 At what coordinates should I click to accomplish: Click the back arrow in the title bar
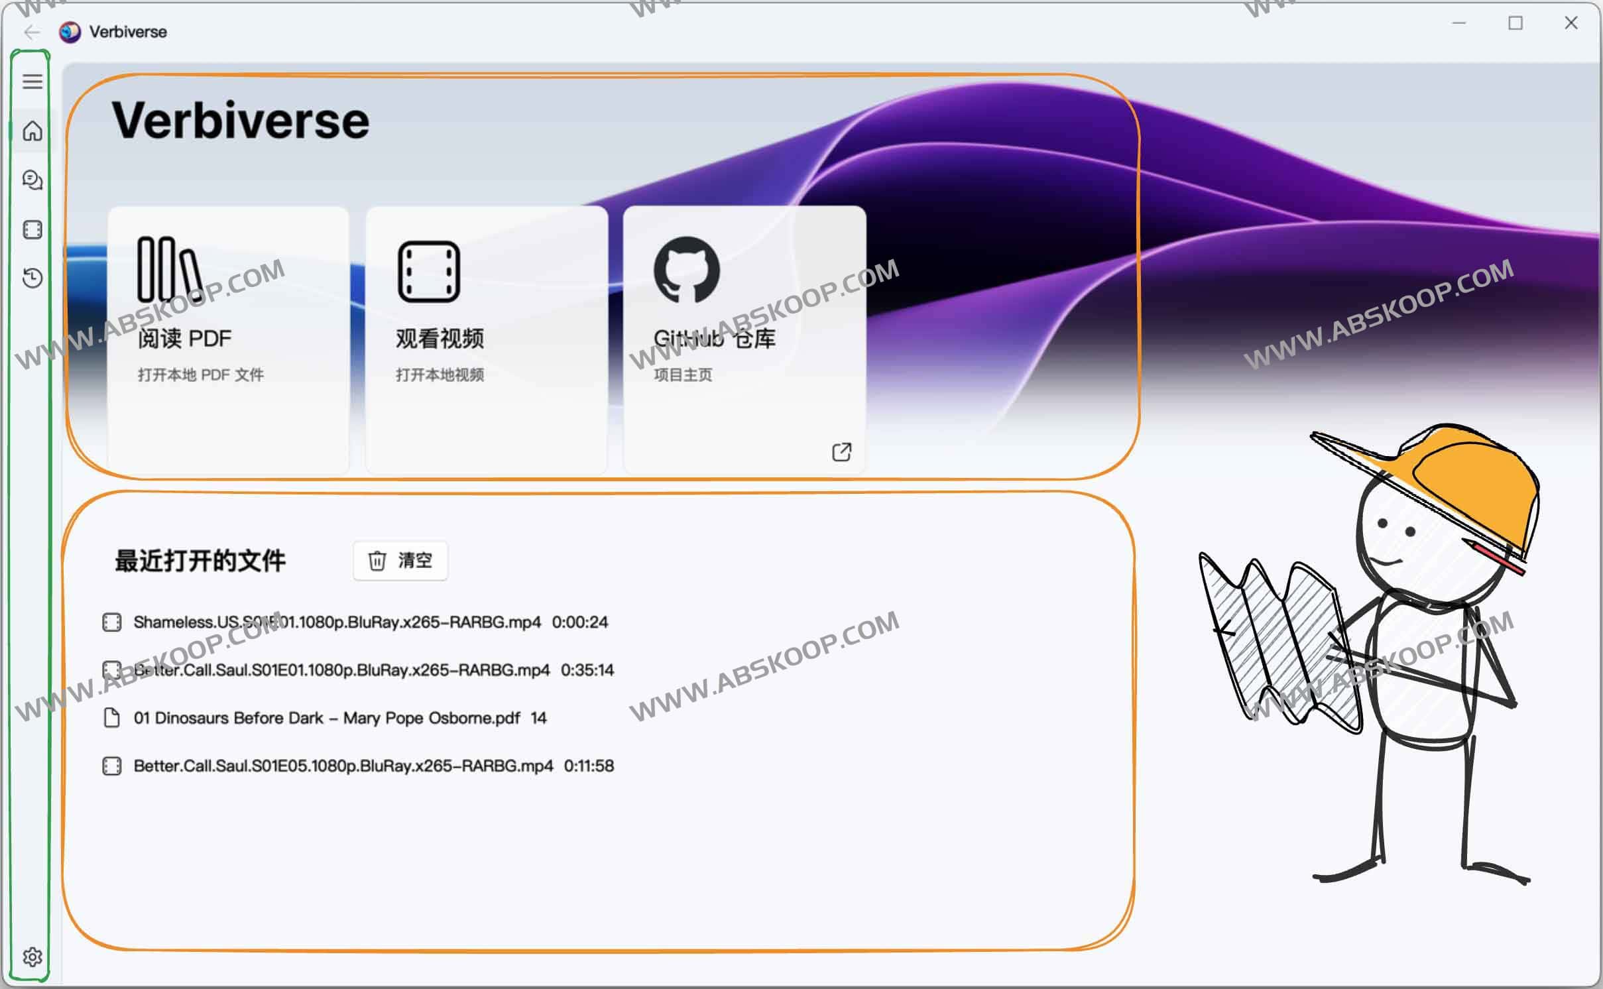click(30, 32)
